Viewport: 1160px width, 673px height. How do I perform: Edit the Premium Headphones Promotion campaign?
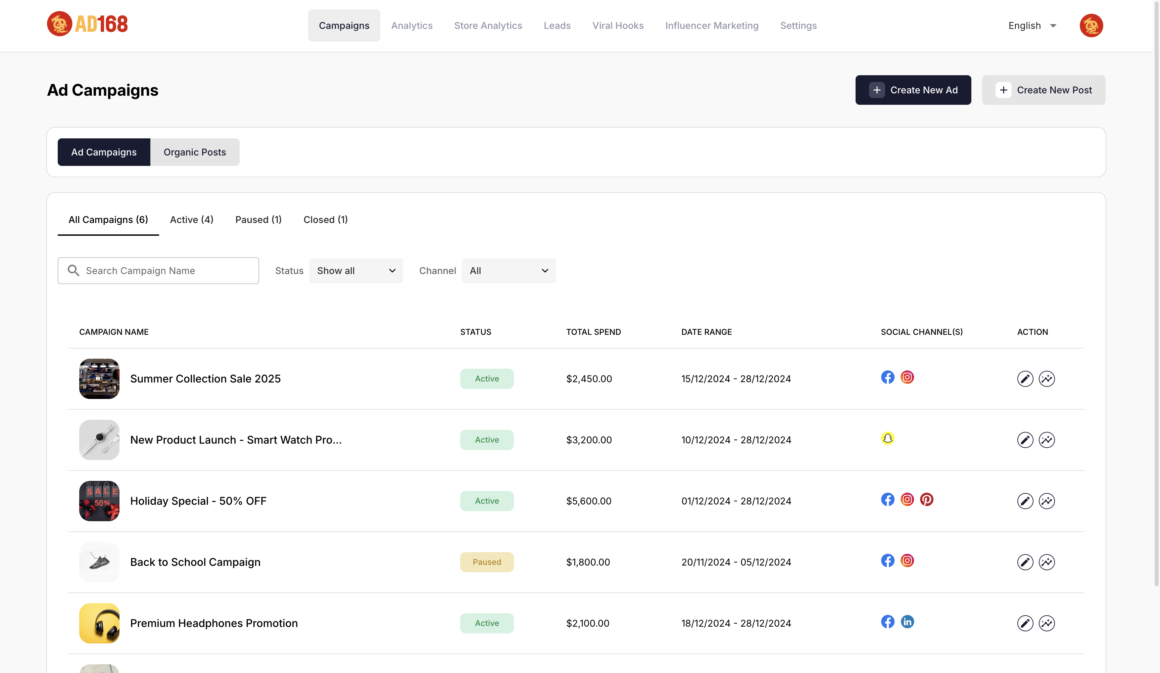1025,623
